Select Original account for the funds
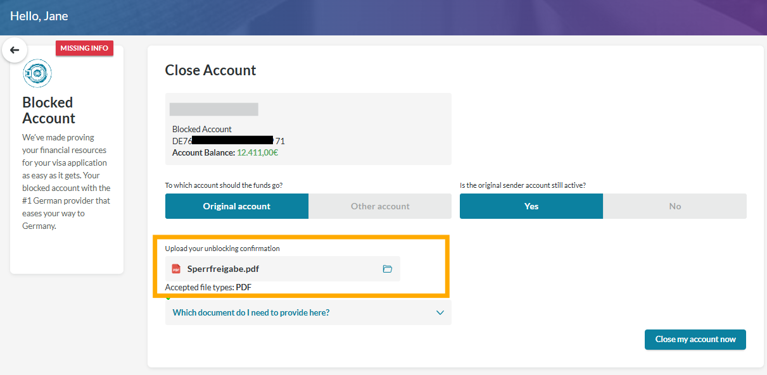 coord(237,206)
